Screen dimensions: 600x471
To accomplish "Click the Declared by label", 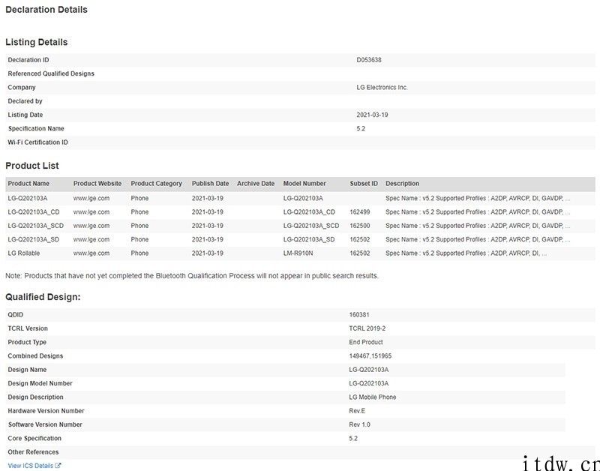I will pos(25,101).
